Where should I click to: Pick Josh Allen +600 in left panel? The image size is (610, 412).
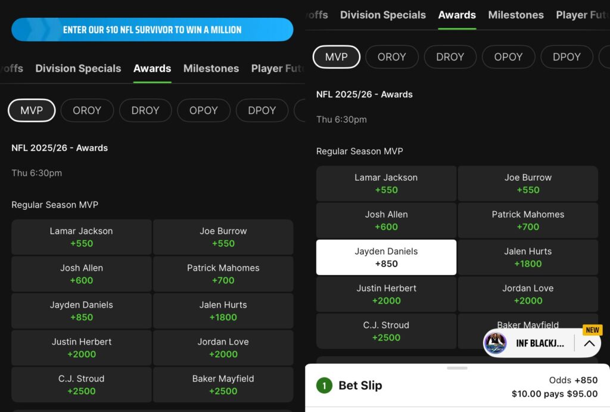point(81,274)
